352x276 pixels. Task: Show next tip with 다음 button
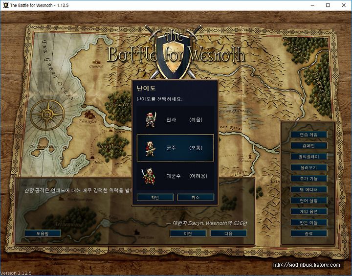[228, 233]
